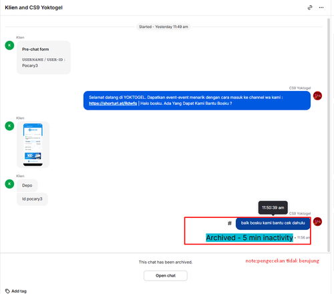This screenshot has width=334, height=294.
Task: Copy chat link icon in header
Action: click(310, 7)
